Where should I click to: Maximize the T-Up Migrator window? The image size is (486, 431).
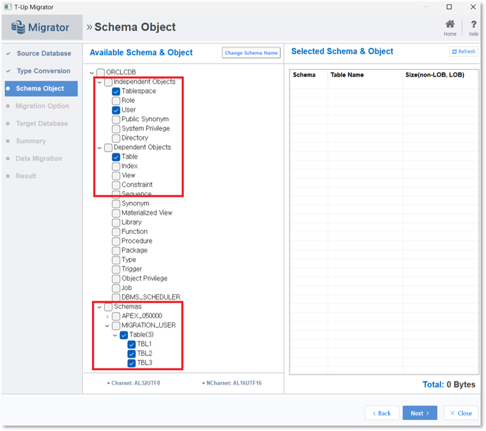[449, 7]
